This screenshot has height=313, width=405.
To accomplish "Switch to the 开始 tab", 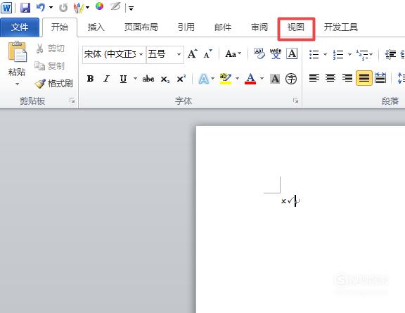I will point(60,27).
